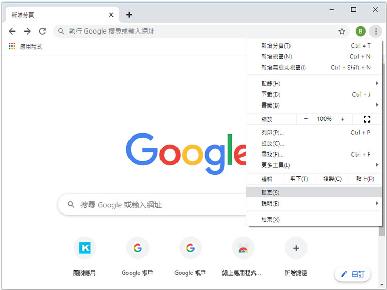Expand 更多工具(L) submenu
387x290 pixels.
tap(314, 165)
